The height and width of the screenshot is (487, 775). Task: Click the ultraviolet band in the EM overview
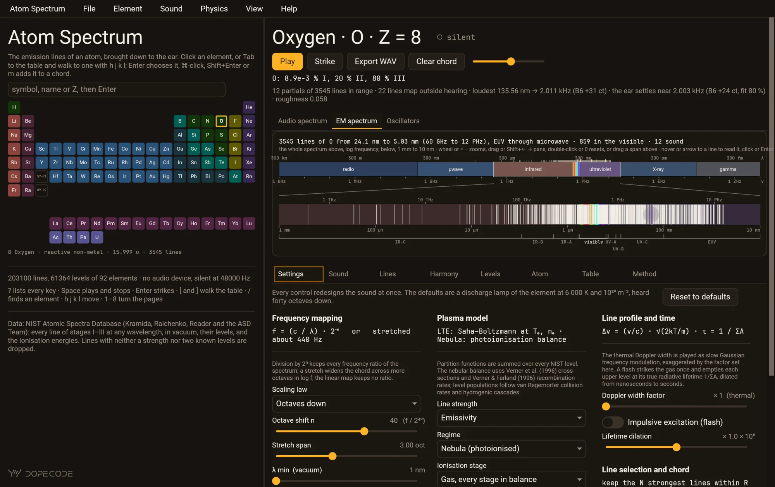[600, 169]
